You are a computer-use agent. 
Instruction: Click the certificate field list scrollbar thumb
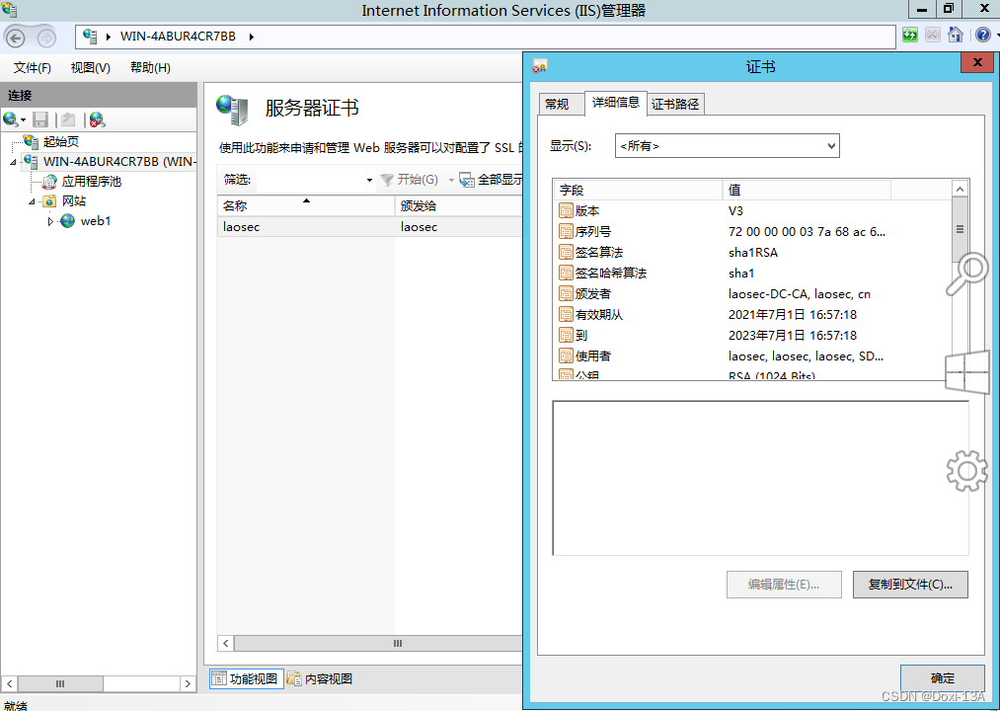click(x=960, y=230)
